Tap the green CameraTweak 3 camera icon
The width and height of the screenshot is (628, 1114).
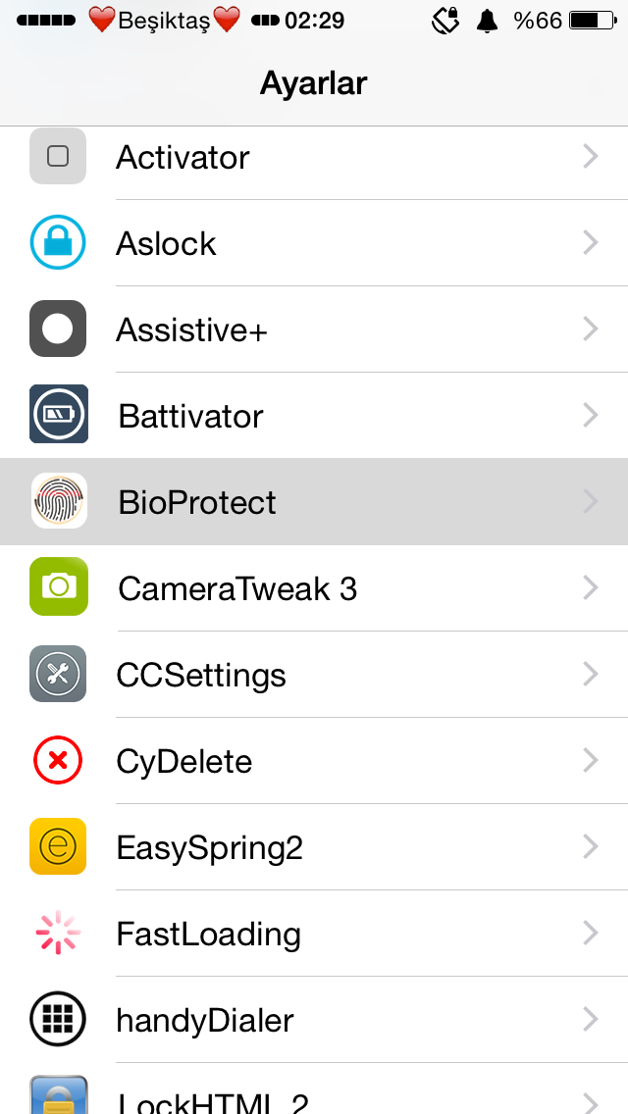58,586
